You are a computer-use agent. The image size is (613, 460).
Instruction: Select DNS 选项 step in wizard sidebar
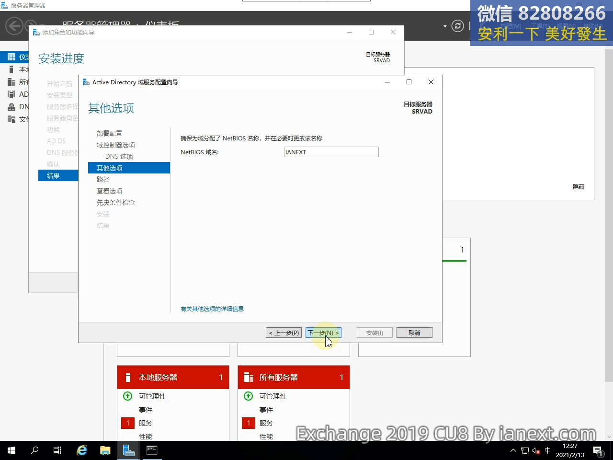119,156
